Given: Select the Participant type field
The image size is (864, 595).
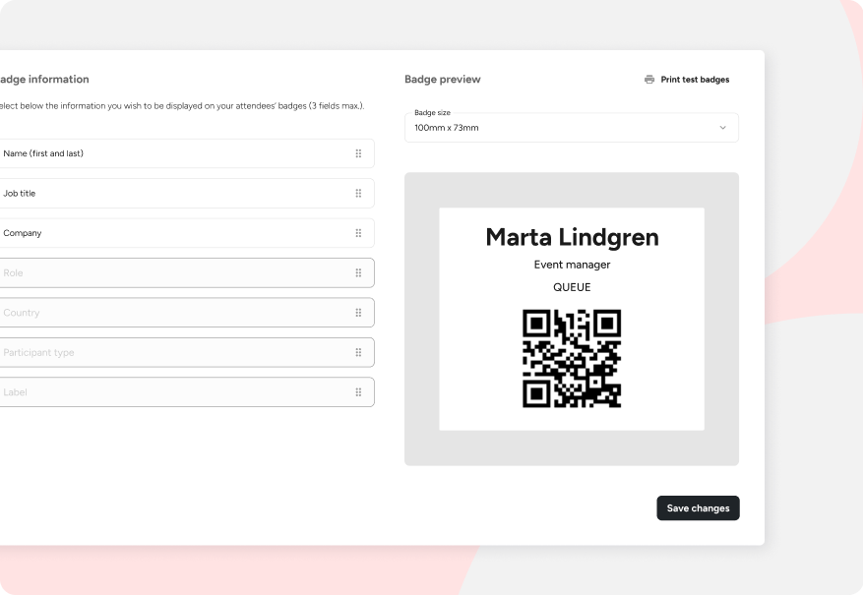Looking at the screenshot, I should [x=186, y=352].
